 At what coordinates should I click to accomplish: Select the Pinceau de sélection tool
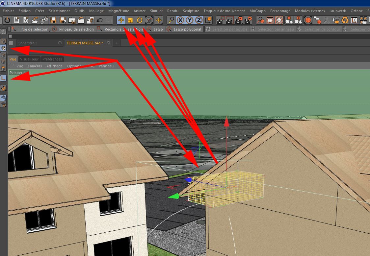[73, 29]
